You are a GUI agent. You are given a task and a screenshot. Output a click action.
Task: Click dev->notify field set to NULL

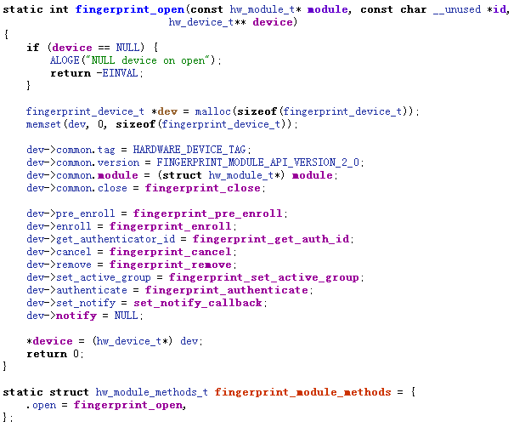coord(62,316)
